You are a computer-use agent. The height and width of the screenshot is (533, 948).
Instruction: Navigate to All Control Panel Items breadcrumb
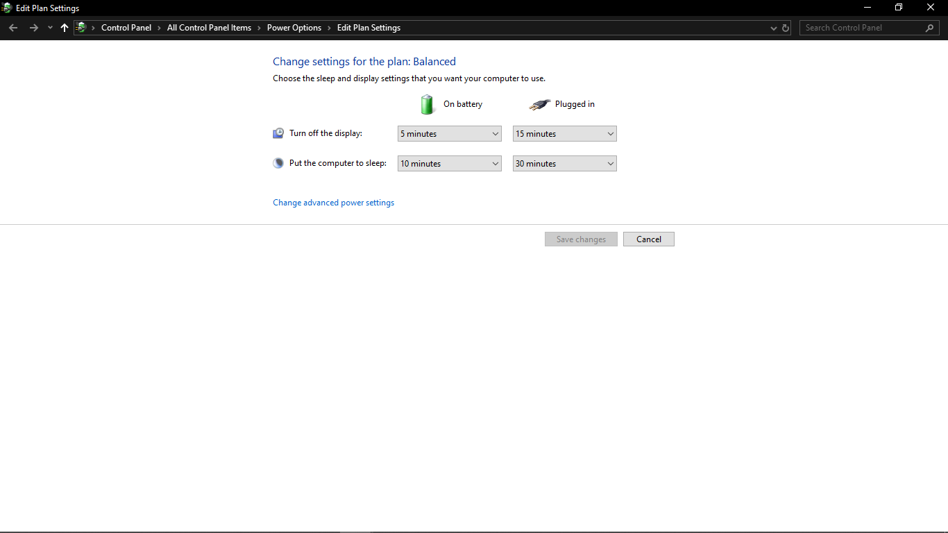point(209,28)
